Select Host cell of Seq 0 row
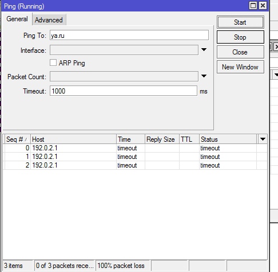278x272 pixels. 73,148
